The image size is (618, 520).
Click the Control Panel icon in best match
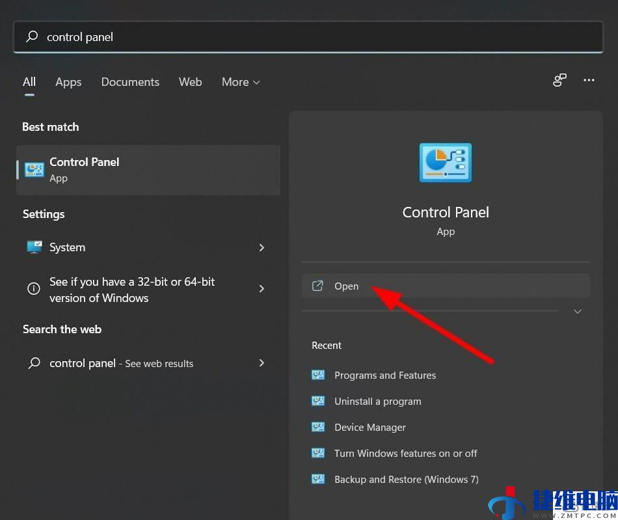(34, 170)
